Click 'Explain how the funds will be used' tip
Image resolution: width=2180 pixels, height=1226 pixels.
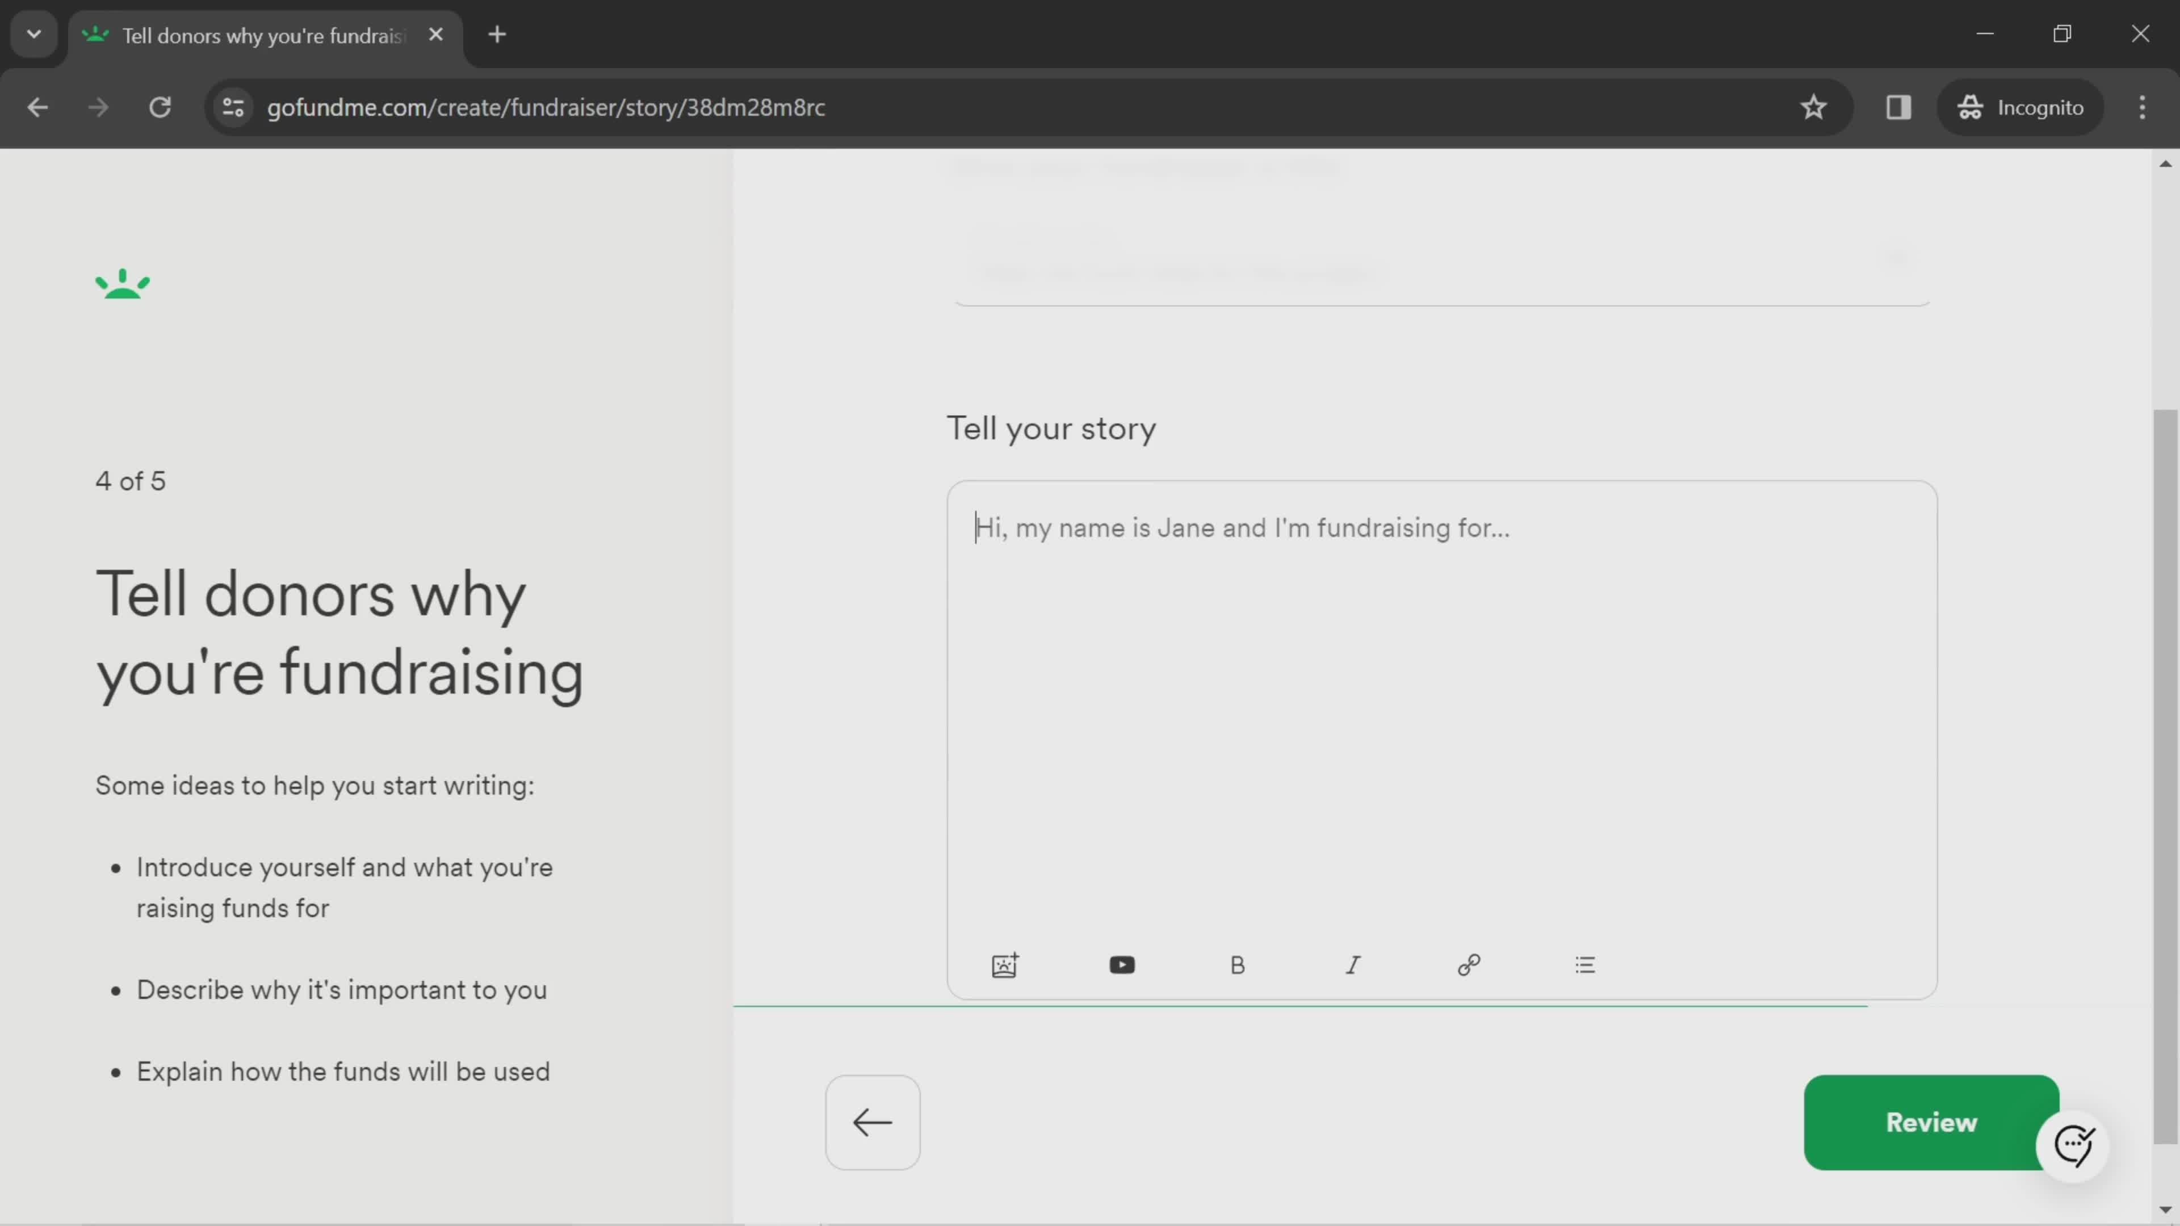coord(343,1071)
